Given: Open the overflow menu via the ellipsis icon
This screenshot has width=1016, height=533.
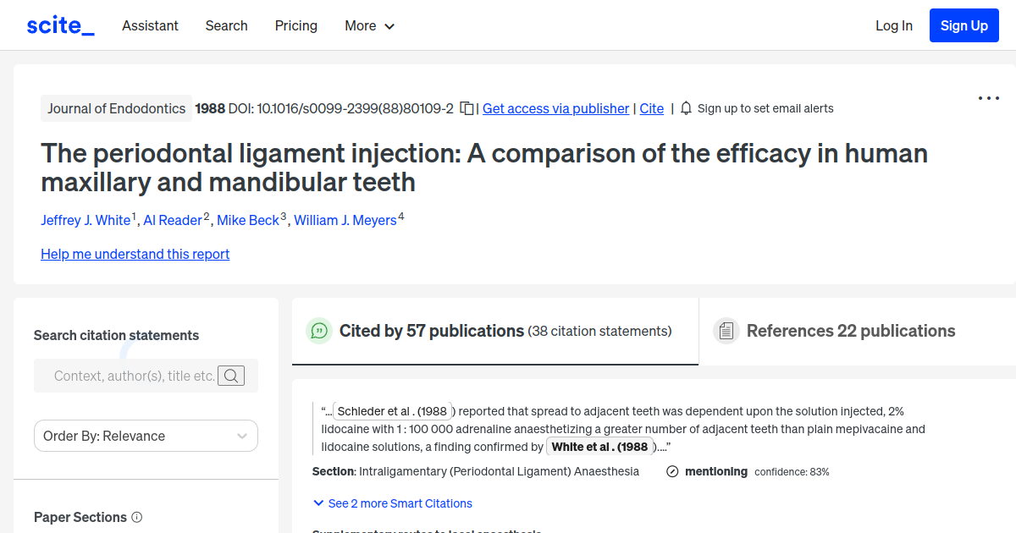Looking at the screenshot, I should coord(988,98).
